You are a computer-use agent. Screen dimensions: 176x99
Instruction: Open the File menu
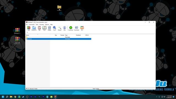[27, 24]
